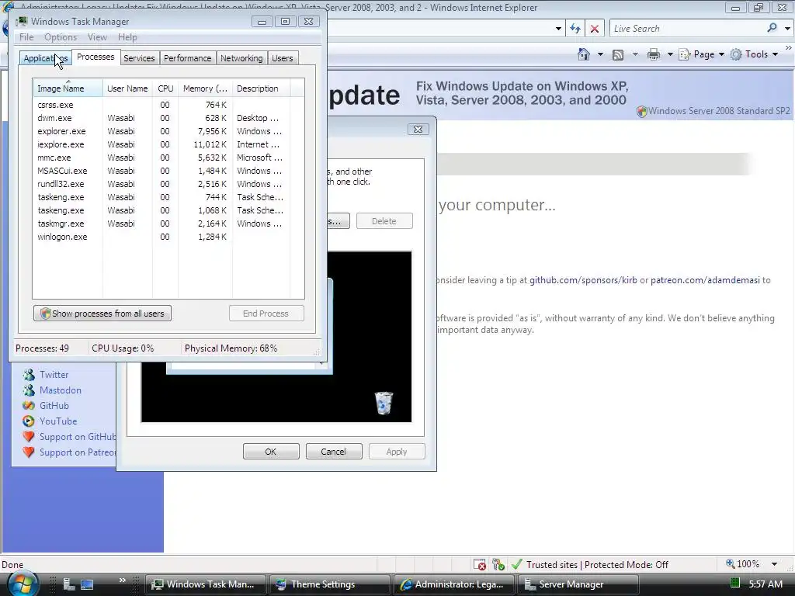The height and width of the screenshot is (596, 795).
Task: Open Live Search provider dropdown arrow
Action: pos(787,29)
